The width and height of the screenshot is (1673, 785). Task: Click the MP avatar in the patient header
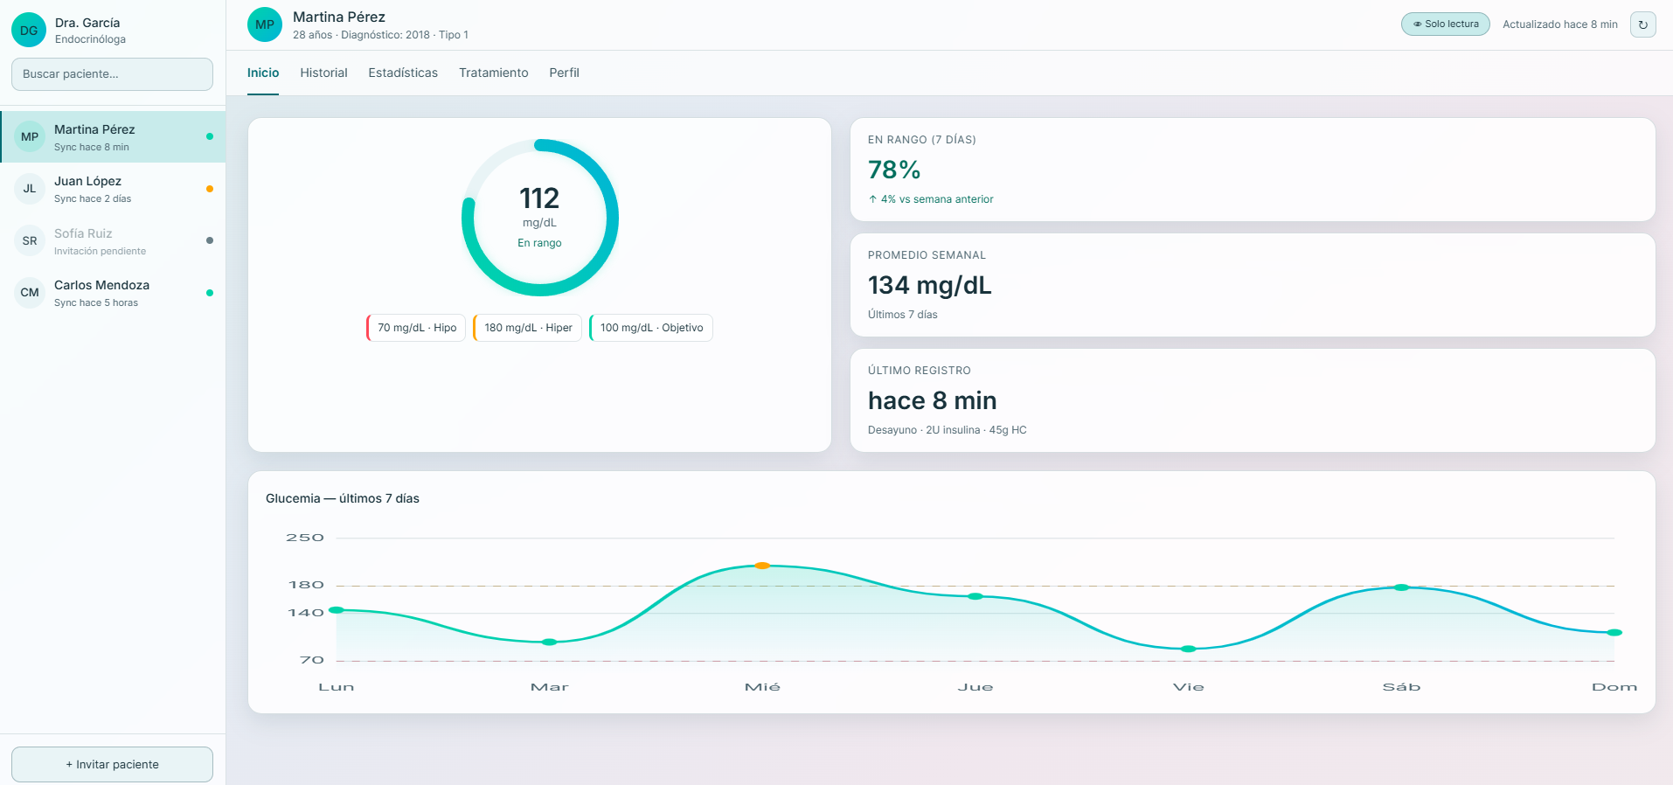265,24
